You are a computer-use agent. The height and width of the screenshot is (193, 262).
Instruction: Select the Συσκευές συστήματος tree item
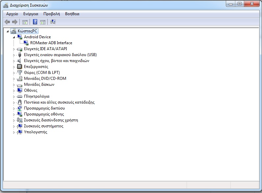coord(43,126)
